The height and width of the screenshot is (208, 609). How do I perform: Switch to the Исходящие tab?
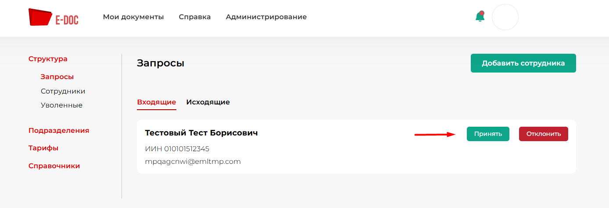coord(208,102)
